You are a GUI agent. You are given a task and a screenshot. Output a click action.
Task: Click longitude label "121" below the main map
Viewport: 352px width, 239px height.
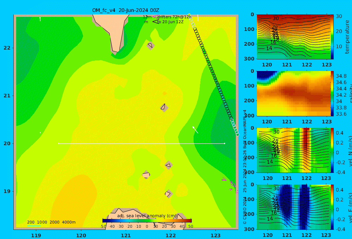[126, 235]
